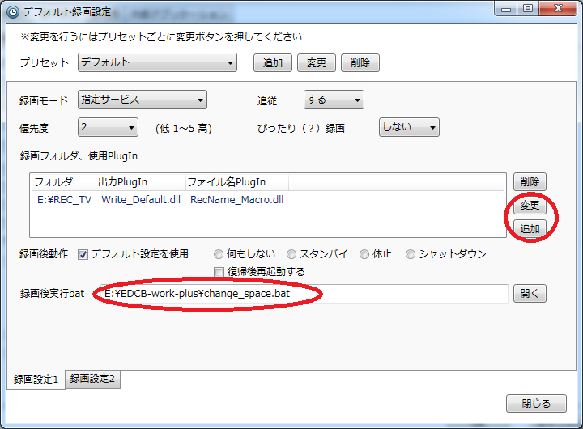Select the シャットダウン radio button
Viewport: 583px width, 429px height.
(411, 254)
